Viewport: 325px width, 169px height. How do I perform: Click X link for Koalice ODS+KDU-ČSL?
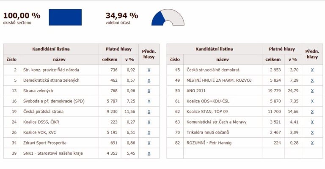tap(312, 101)
